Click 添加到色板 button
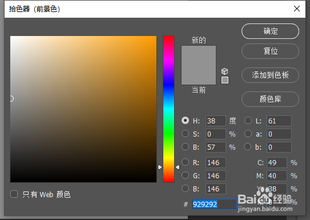The image size is (310, 220). click(270, 75)
